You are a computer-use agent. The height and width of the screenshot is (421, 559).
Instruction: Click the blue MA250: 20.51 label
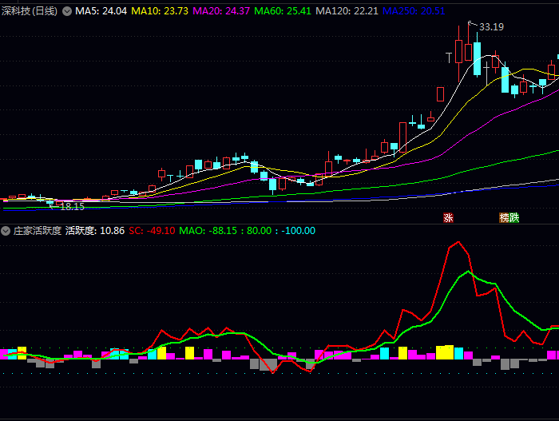click(x=414, y=11)
